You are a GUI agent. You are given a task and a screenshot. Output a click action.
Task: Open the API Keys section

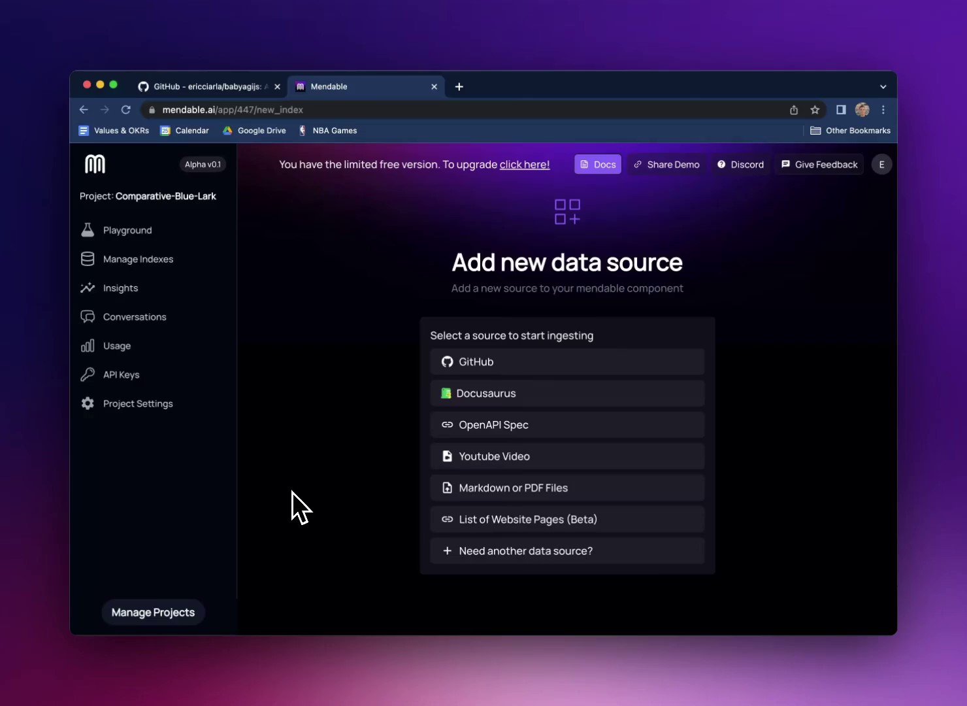coord(121,374)
